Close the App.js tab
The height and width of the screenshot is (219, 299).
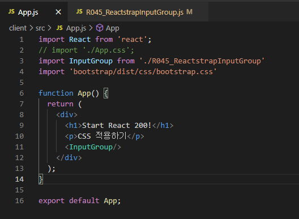pos(58,12)
